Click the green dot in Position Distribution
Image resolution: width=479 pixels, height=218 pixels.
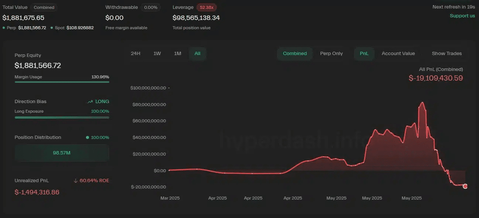pyautogui.click(x=88, y=137)
